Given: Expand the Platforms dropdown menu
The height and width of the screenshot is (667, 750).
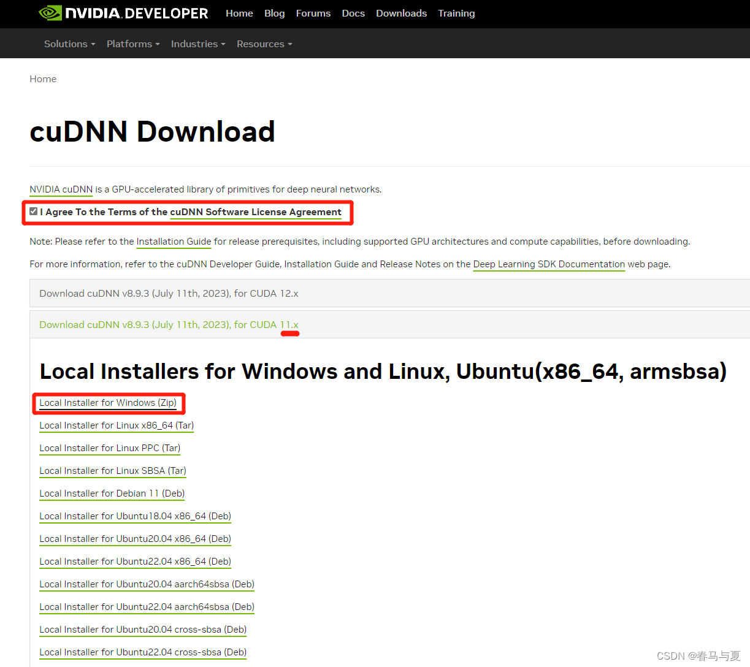Looking at the screenshot, I should point(133,44).
